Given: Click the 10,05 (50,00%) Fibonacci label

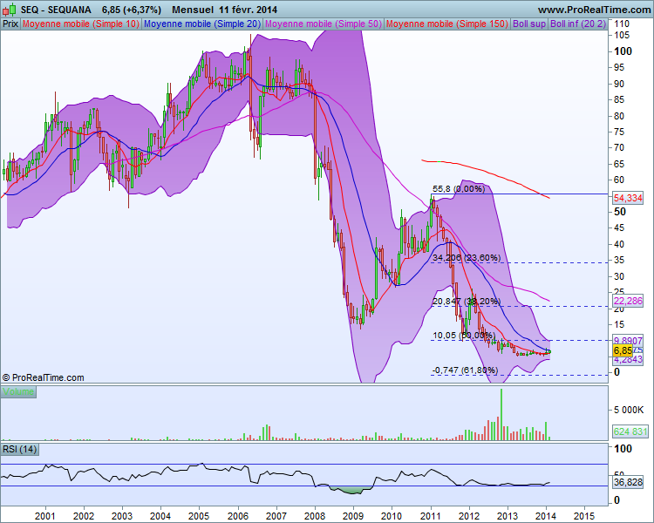Looking at the screenshot, I should (x=464, y=336).
